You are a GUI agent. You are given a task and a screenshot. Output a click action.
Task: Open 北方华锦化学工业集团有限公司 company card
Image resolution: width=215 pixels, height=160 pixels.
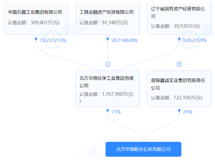coord(108,88)
